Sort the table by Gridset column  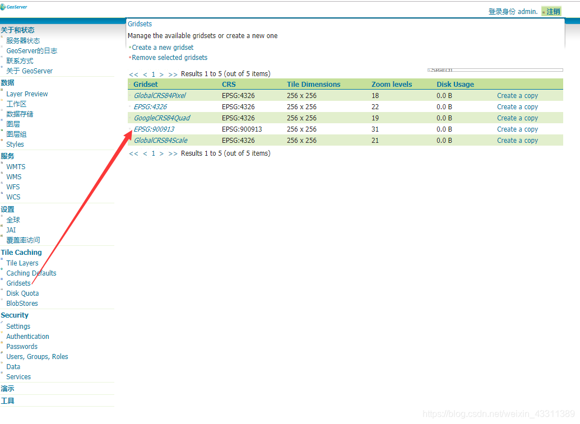tap(145, 84)
